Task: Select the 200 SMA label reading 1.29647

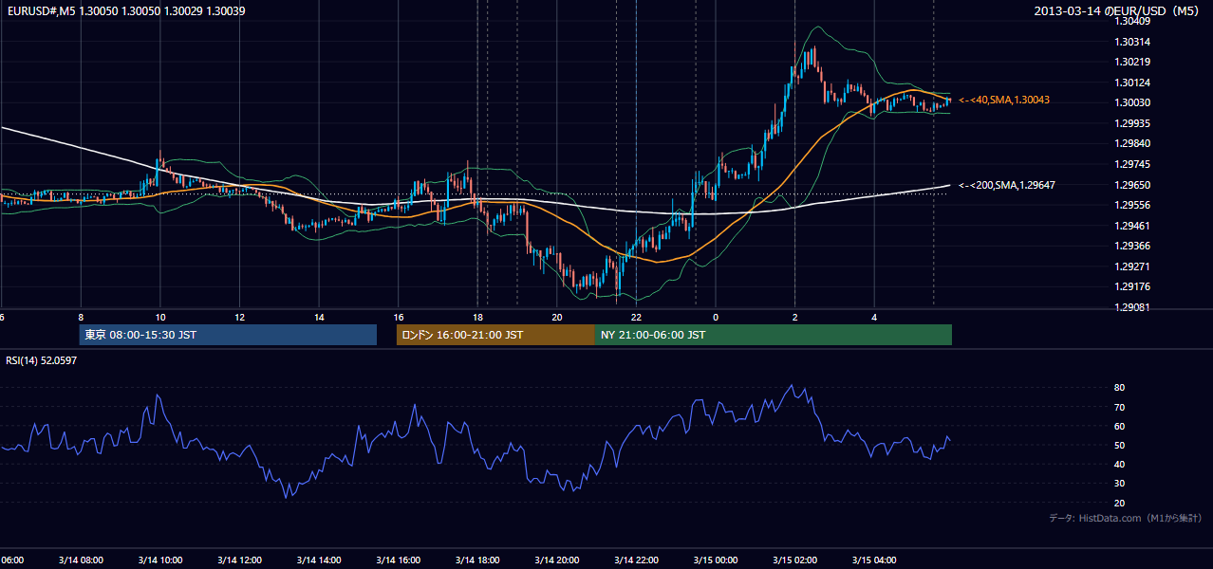Action: click(1007, 185)
